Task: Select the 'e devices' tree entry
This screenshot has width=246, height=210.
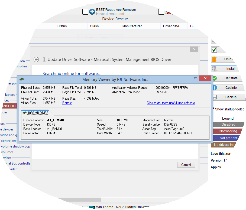Action: point(7,129)
